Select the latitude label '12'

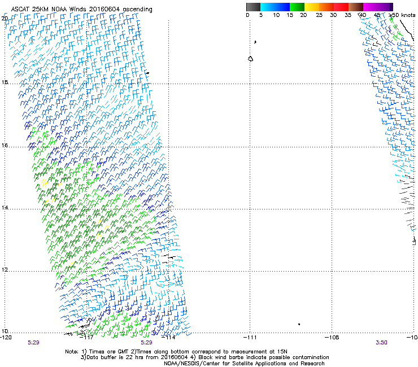click(x=5, y=270)
